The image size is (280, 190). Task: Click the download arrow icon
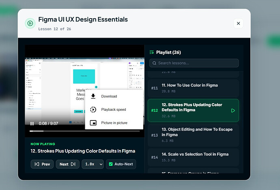coord(93,96)
